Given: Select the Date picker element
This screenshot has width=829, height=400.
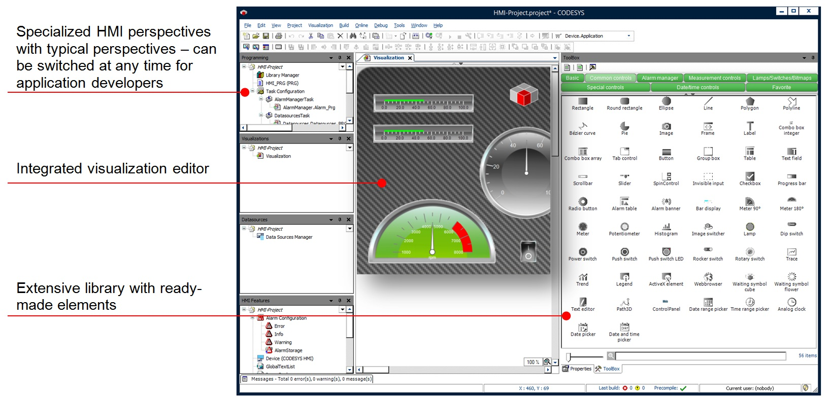Looking at the screenshot, I should [x=583, y=330].
